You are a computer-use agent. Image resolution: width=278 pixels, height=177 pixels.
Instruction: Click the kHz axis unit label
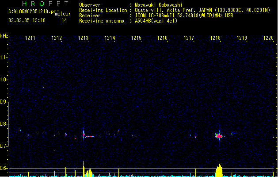(4, 36)
